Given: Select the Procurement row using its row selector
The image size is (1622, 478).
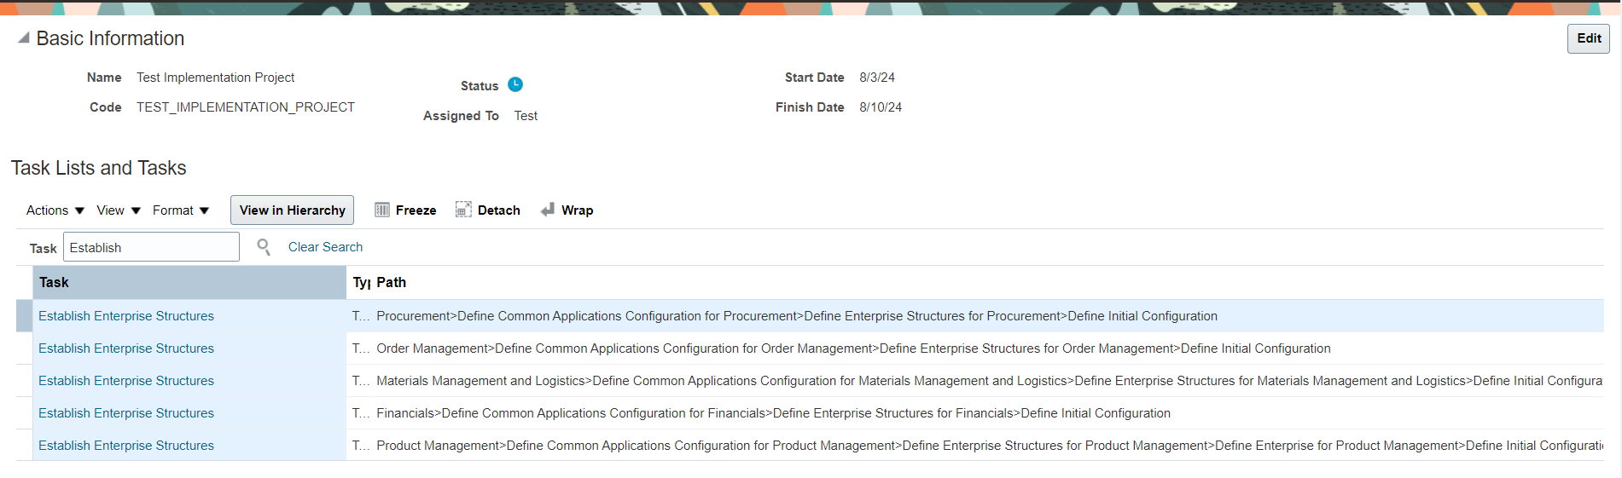Looking at the screenshot, I should click(x=24, y=316).
